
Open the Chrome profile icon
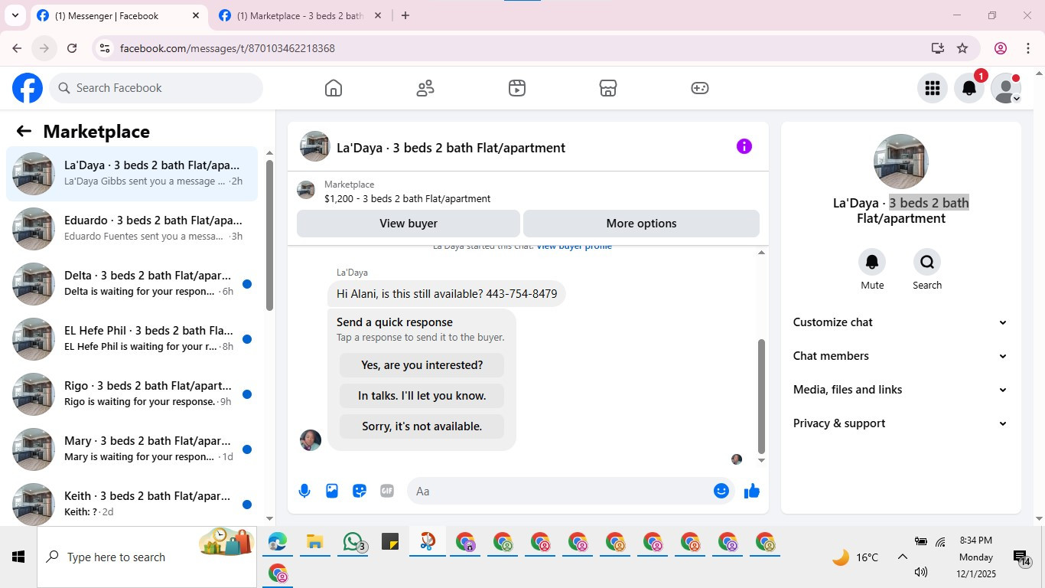pyautogui.click(x=1001, y=48)
